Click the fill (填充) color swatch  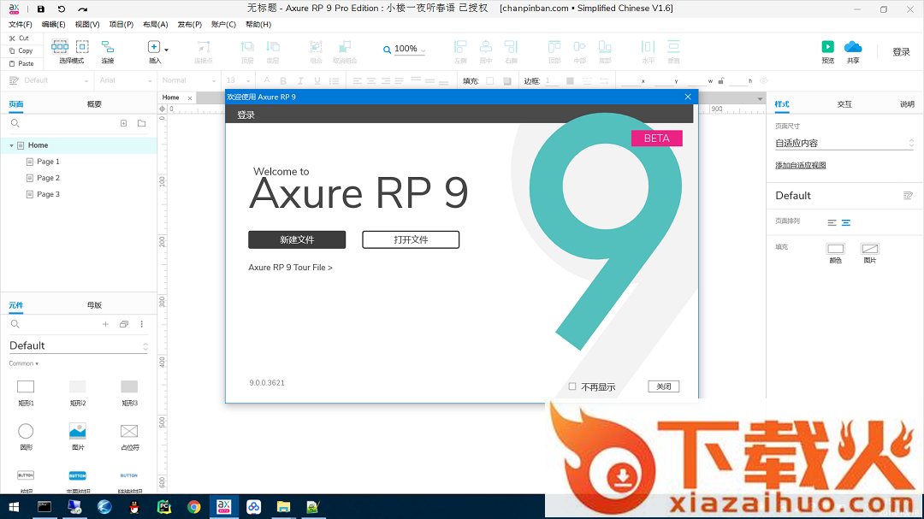coord(489,80)
